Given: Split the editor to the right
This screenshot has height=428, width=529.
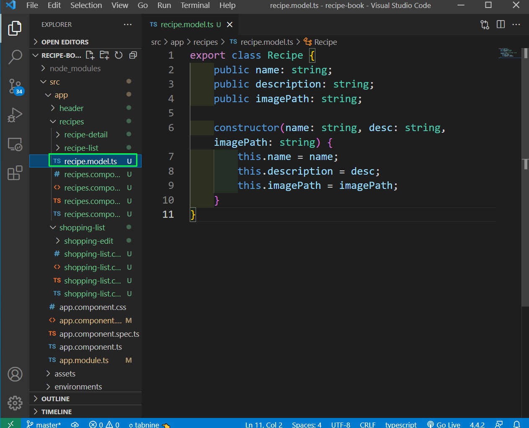Looking at the screenshot, I should [x=501, y=25].
